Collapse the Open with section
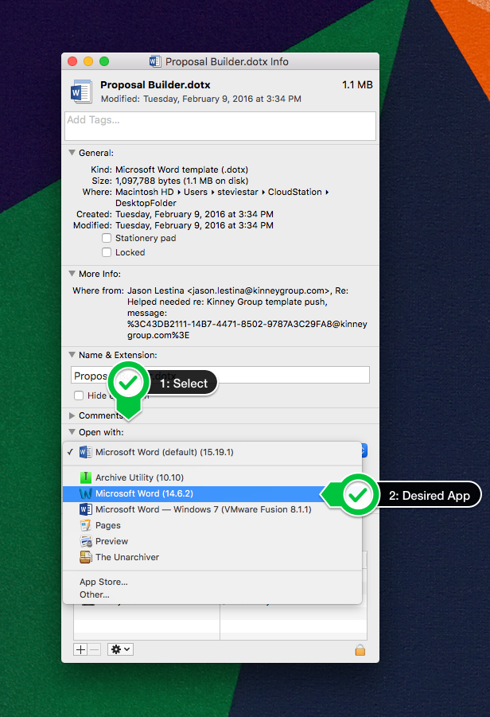The height and width of the screenshot is (717, 490). tap(72, 431)
